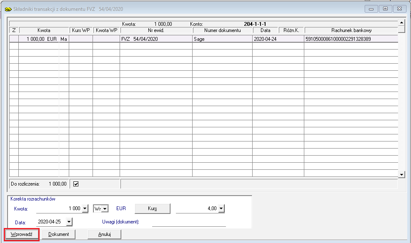
Task: Select the 'Ma' cell in first row
Action: point(64,39)
